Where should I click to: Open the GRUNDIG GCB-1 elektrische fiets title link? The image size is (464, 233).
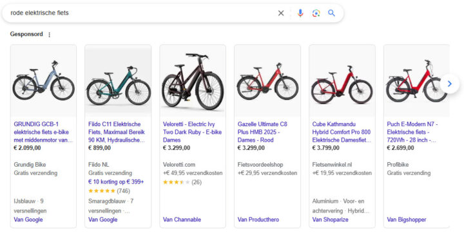point(43,132)
